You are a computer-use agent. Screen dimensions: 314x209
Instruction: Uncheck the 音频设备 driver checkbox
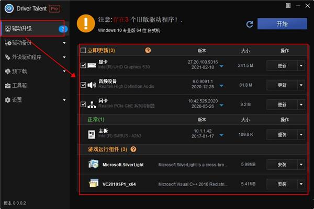[x=83, y=85]
